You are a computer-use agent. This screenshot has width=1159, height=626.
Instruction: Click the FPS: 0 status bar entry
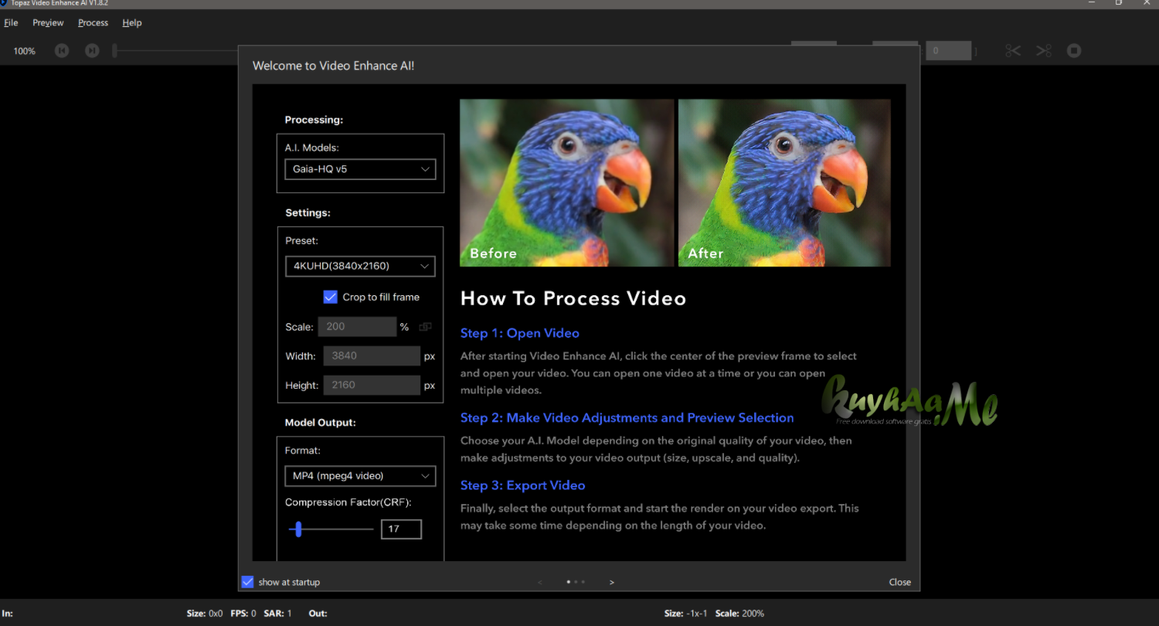coord(243,614)
